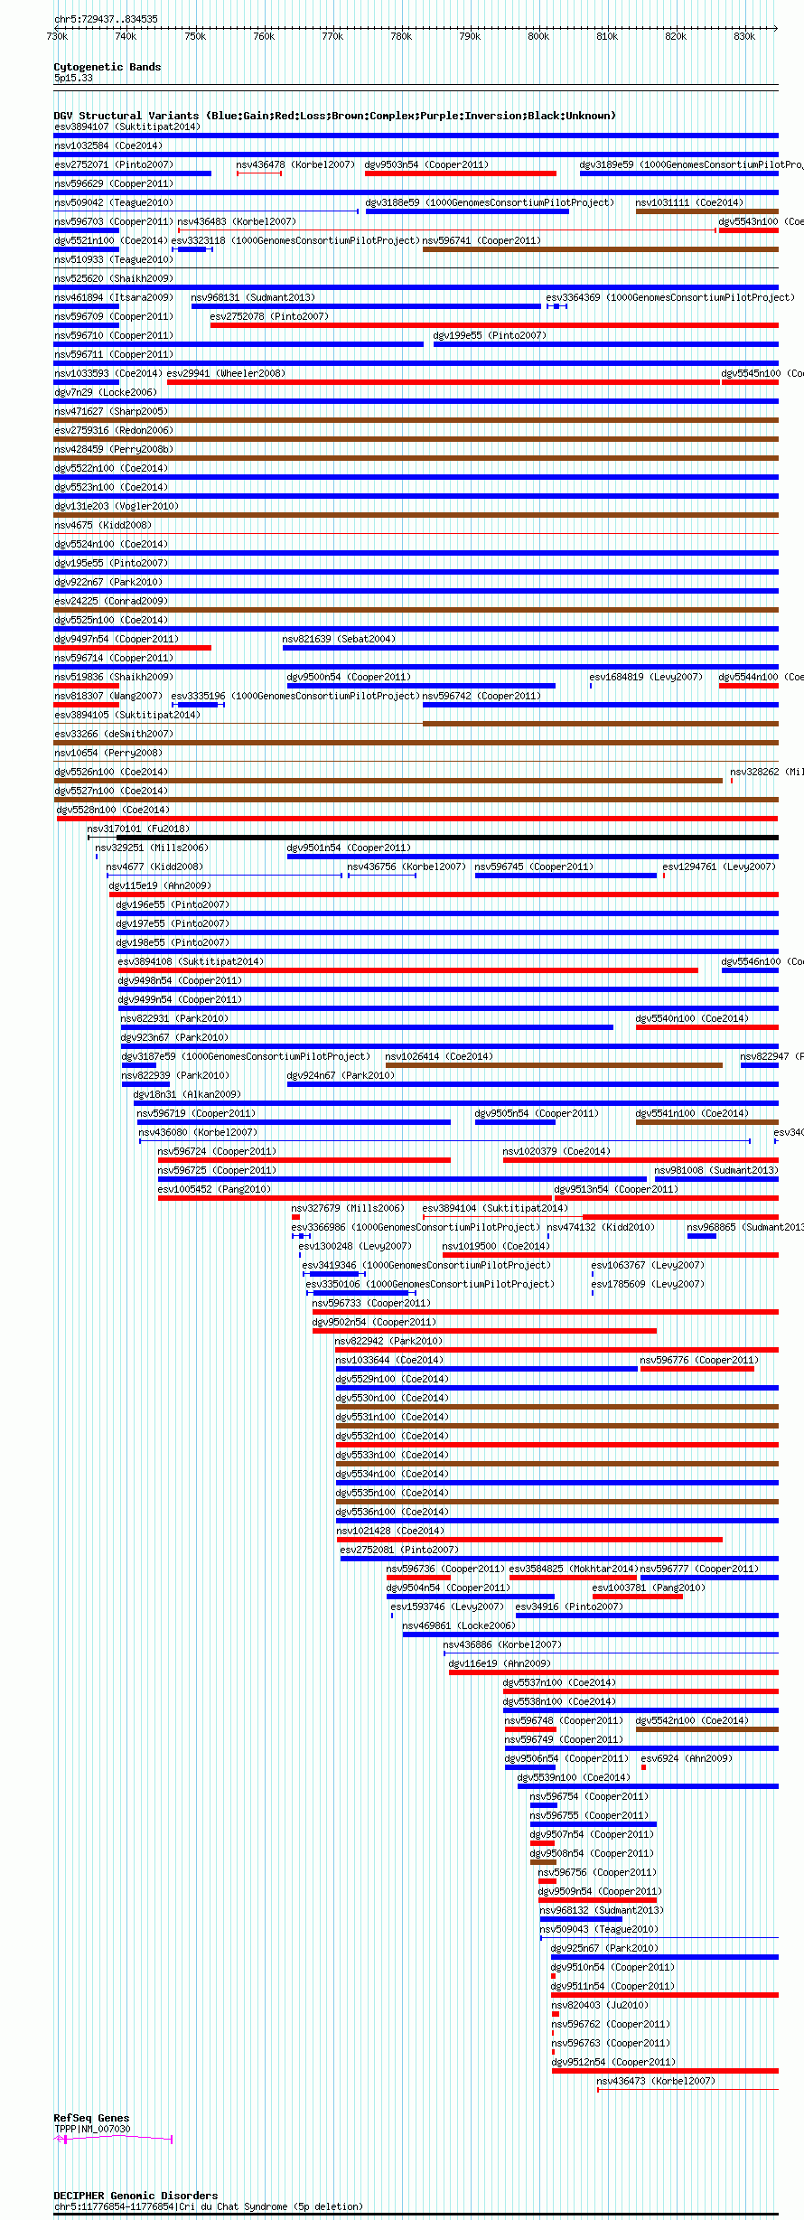The width and height of the screenshot is (804, 2220).
Task: Select nsv428459 (Perry2008b) label
Action: point(114,449)
